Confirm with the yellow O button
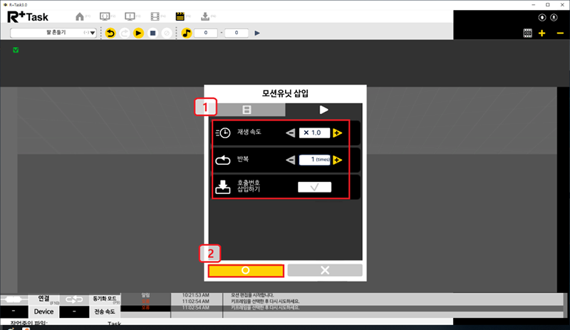This screenshot has height=330, width=570. pyautogui.click(x=246, y=271)
